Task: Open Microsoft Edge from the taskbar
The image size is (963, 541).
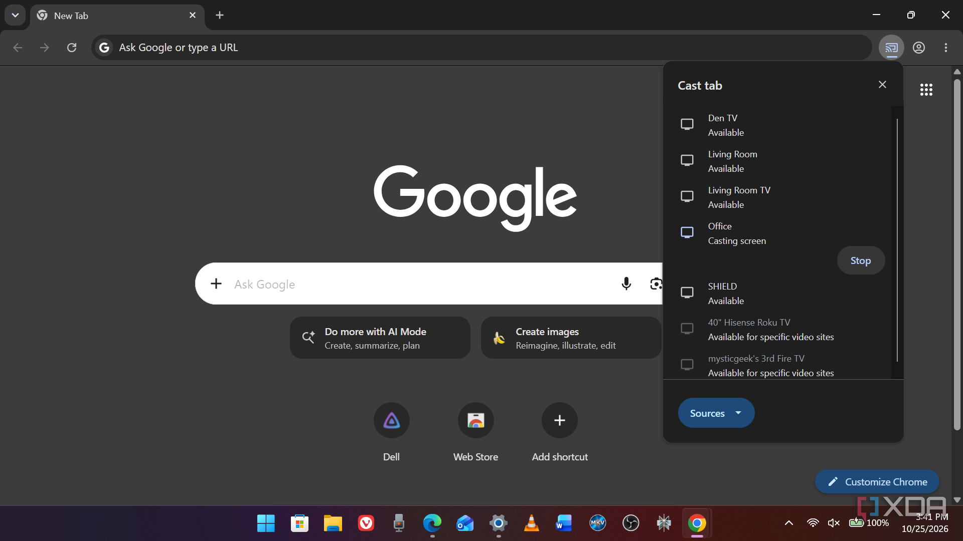Action: [x=432, y=523]
